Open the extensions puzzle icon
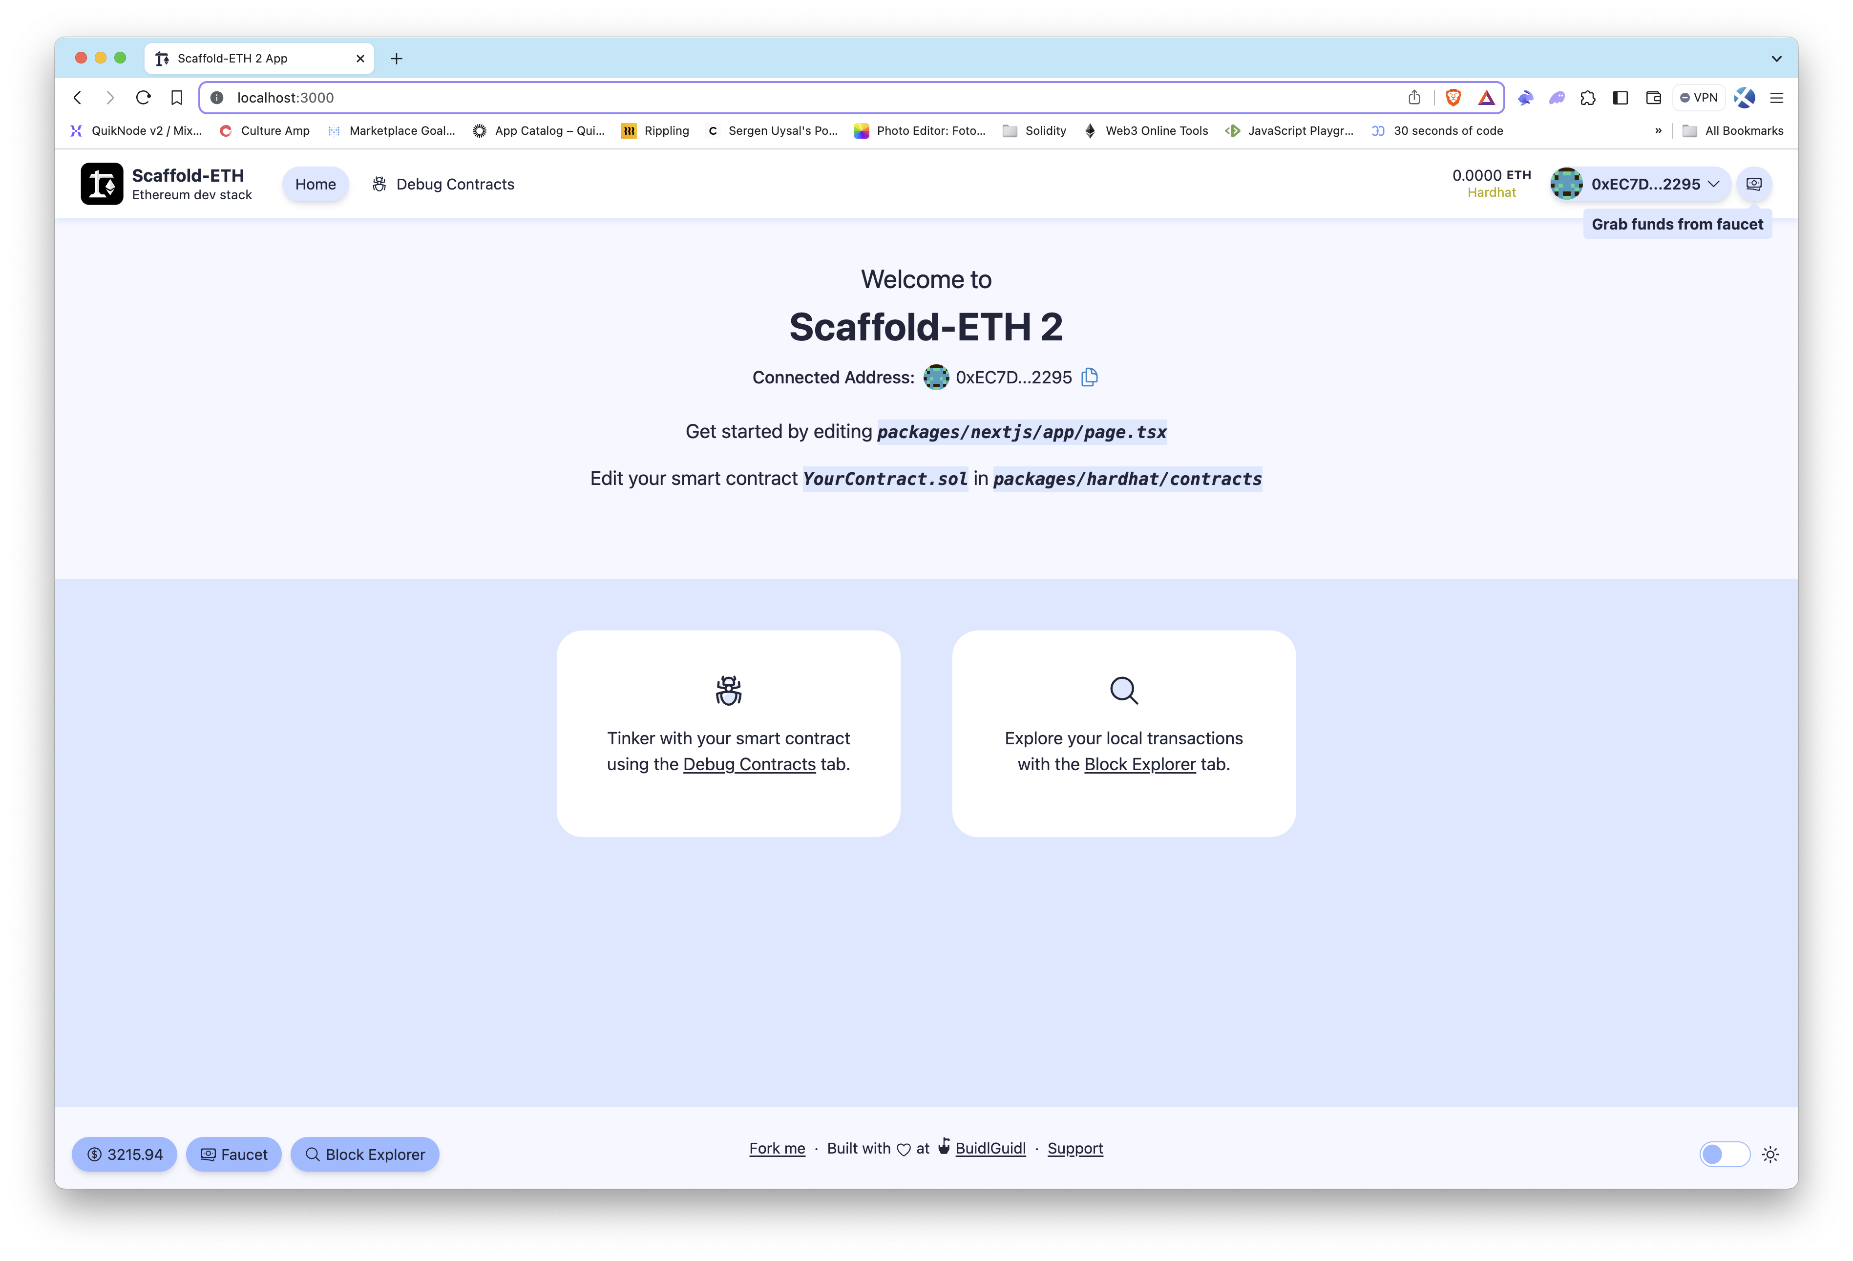This screenshot has height=1261, width=1853. [x=1587, y=97]
